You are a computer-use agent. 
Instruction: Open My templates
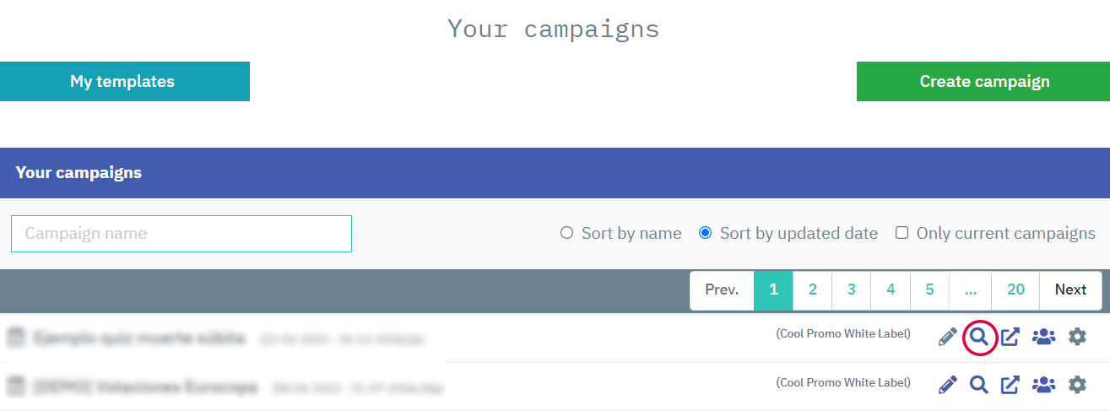(x=124, y=82)
